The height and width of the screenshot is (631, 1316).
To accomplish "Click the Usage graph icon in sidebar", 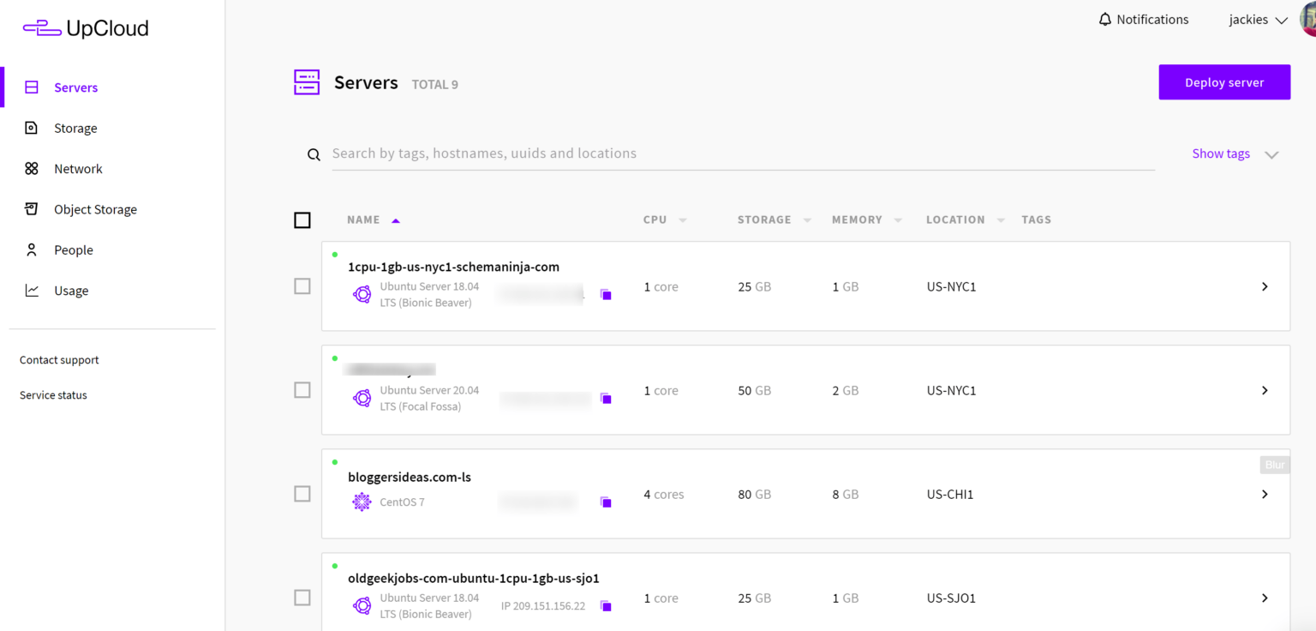I will 32,290.
